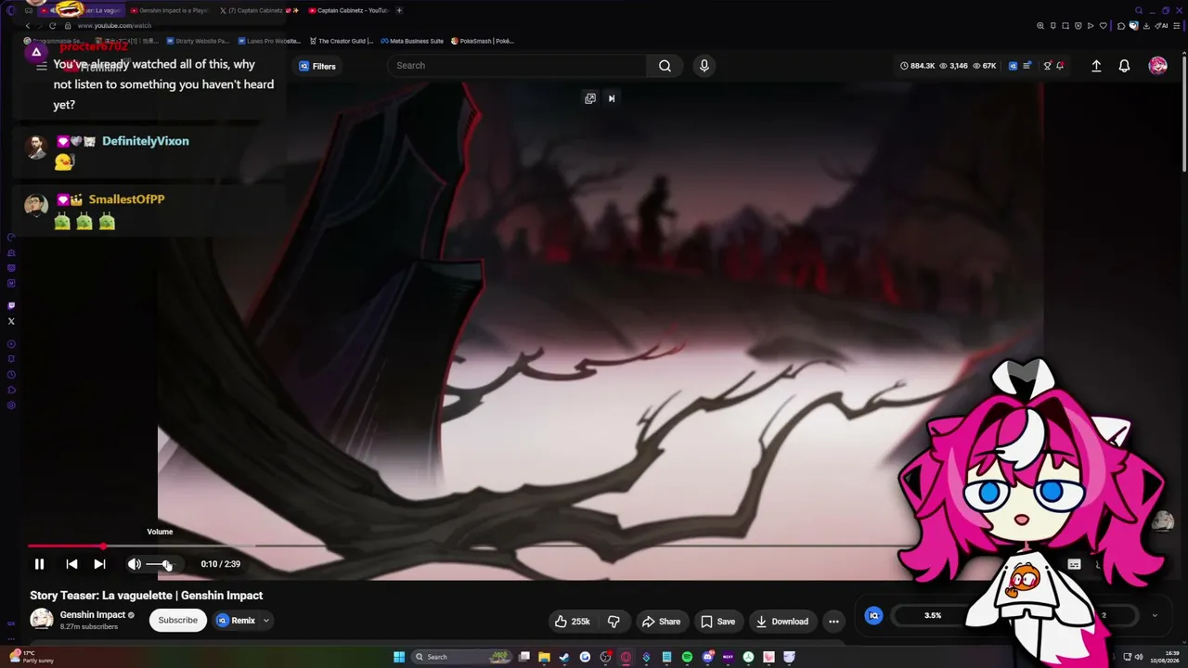The width and height of the screenshot is (1188, 668).
Task: Click the upload arrow icon
Action: pos(1096,66)
